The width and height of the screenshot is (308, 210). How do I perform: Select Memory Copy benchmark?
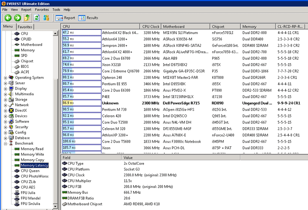click(33, 160)
